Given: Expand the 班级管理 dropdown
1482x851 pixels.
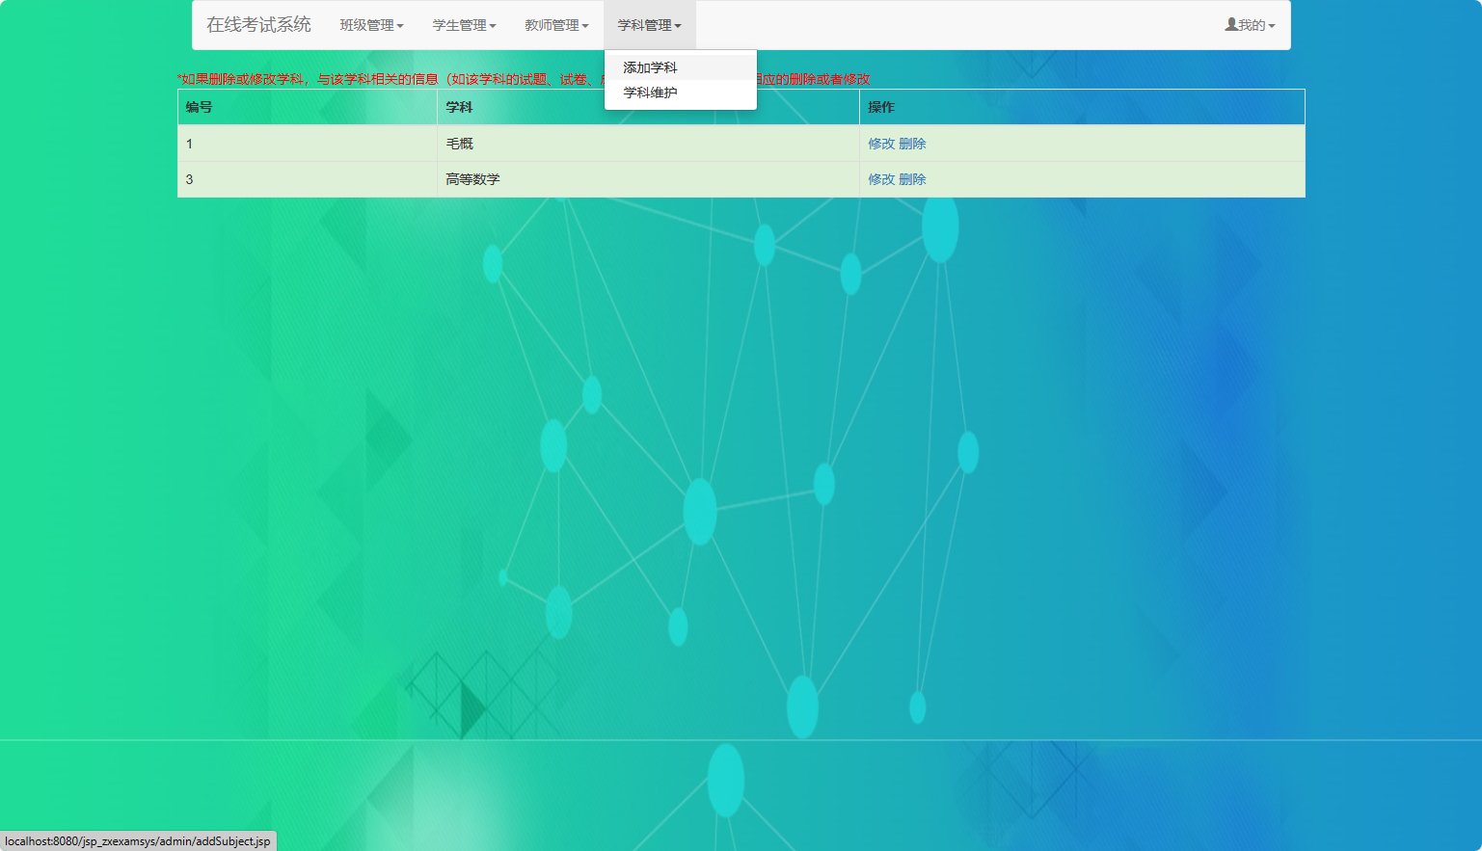Looking at the screenshot, I should coord(372,25).
